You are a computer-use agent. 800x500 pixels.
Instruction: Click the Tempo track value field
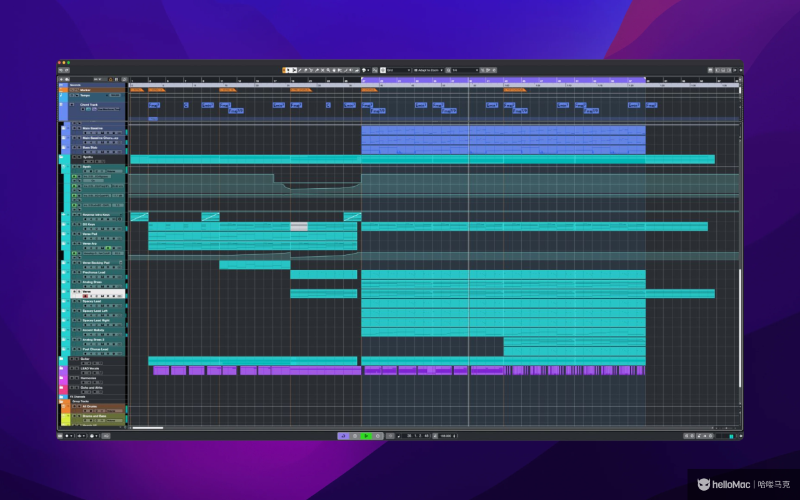click(115, 95)
